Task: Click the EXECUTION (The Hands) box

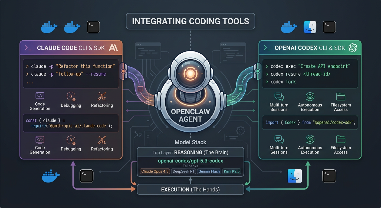Action: [x=190, y=189]
